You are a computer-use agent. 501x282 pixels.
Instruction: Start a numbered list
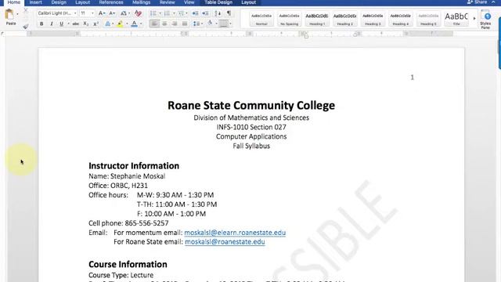[167, 13]
